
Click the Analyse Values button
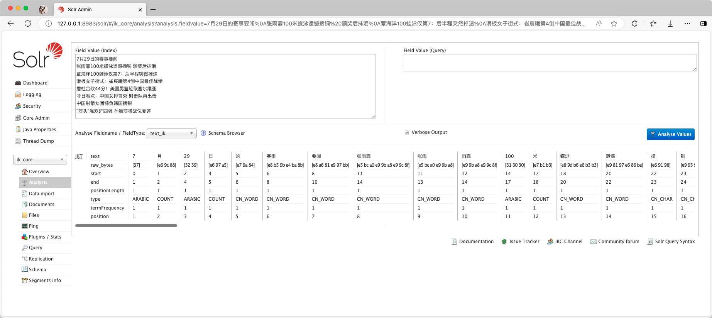pyautogui.click(x=671, y=134)
